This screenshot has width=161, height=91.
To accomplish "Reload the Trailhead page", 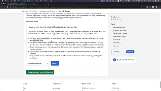I will (x=7, y=7).
